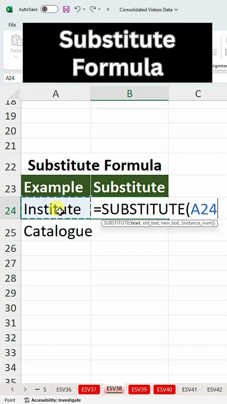The width and height of the screenshot is (227, 404).
Task: Go to previous sheet with left arrow
Action: point(12,389)
